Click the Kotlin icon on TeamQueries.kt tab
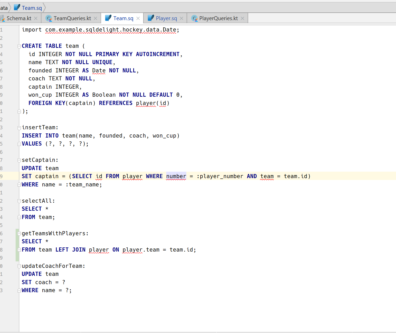The width and height of the screenshot is (396, 333). 49,18
